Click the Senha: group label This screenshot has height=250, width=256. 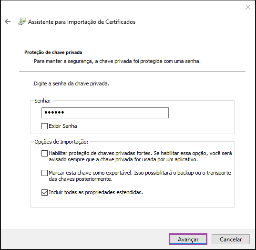(x=42, y=101)
